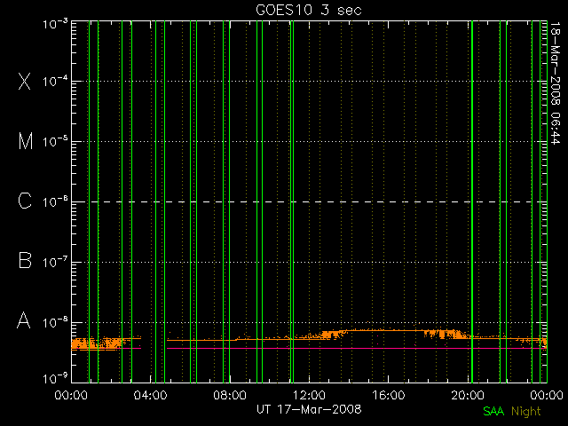The width and height of the screenshot is (568, 426).
Task: Click the 20:00 time axis label
Action: [468, 395]
